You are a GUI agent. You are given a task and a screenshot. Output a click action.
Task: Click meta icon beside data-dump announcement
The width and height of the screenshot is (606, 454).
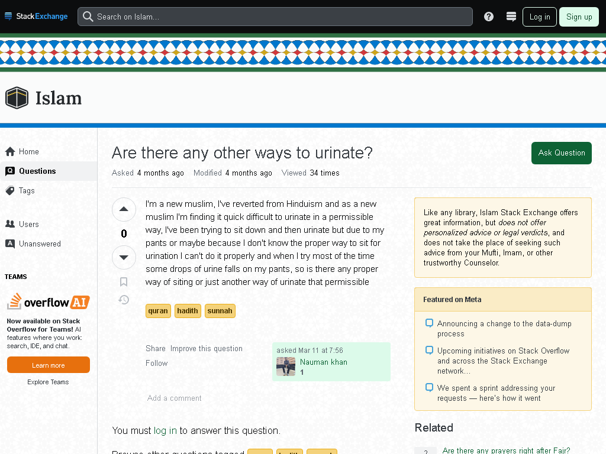[429, 323]
